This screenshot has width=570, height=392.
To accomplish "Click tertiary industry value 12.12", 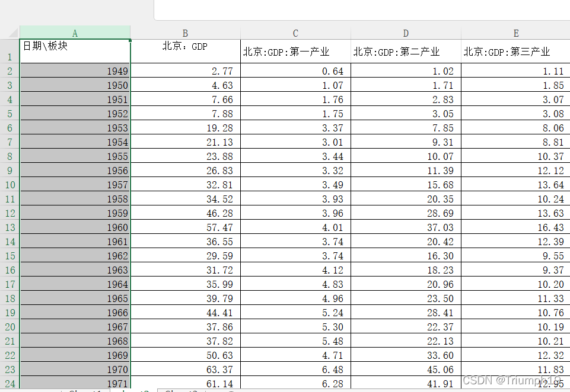I will [x=516, y=170].
